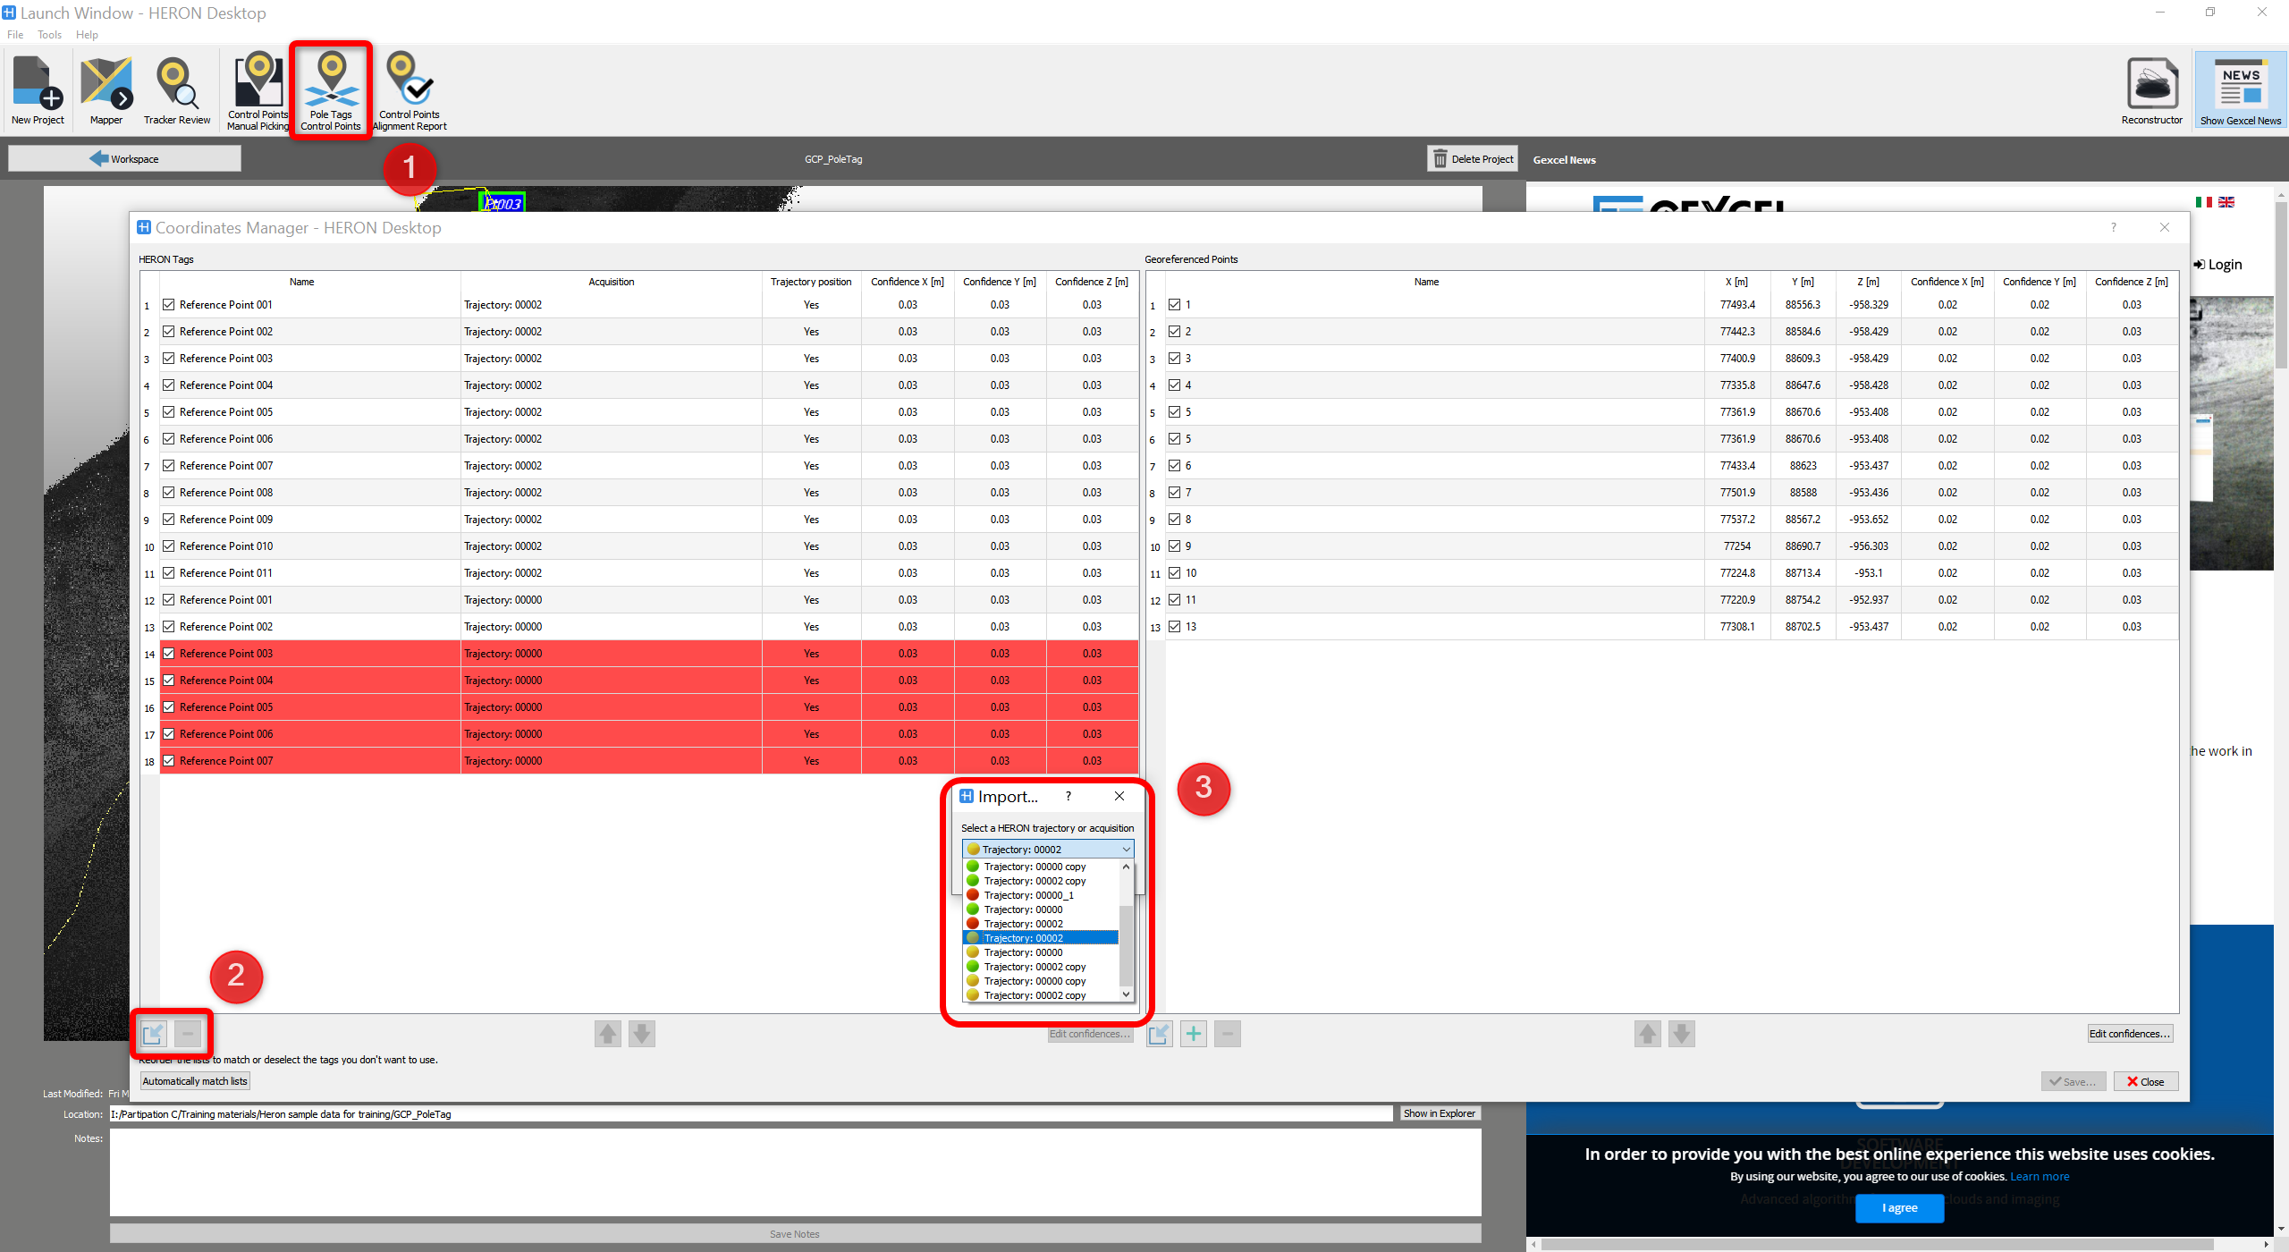Open the Help menu

(87, 35)
